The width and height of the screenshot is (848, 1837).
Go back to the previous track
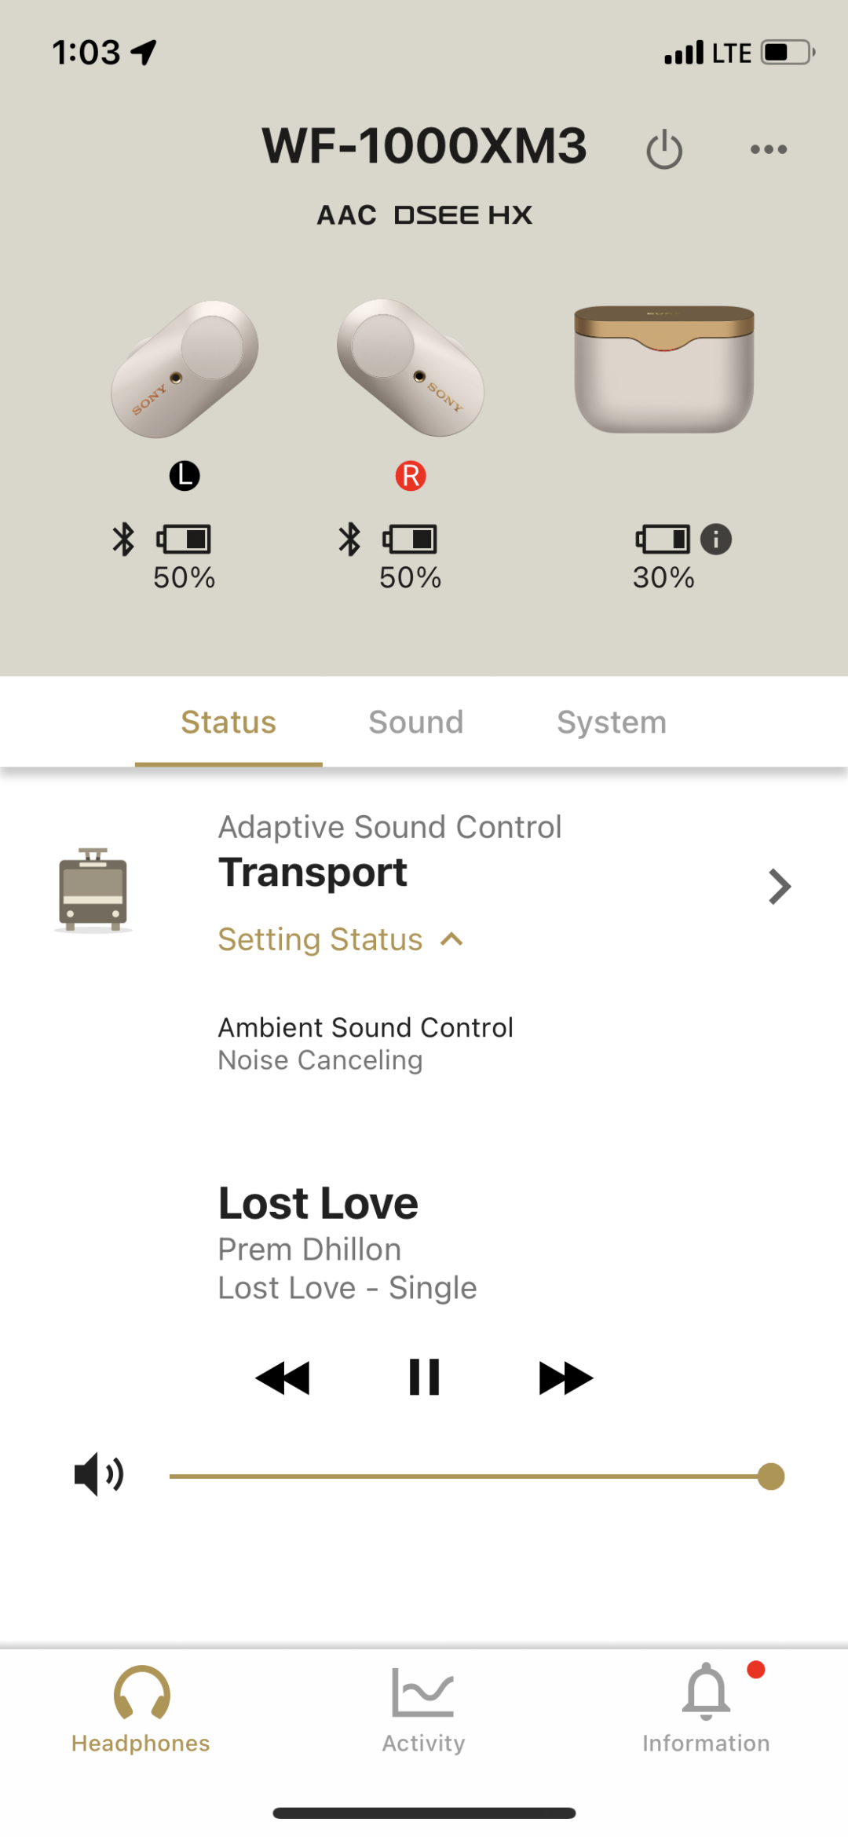coord(283,1378)
